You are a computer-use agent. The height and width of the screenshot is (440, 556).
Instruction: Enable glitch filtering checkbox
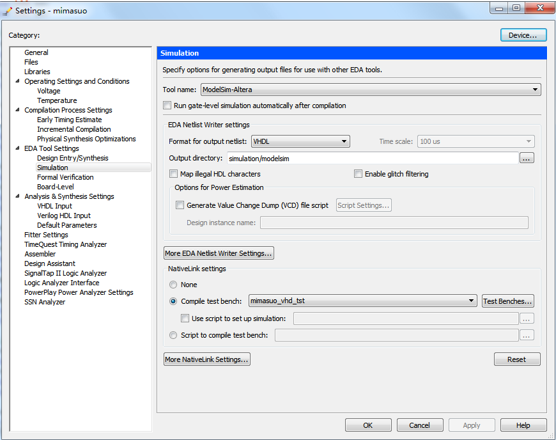(358, 174)
